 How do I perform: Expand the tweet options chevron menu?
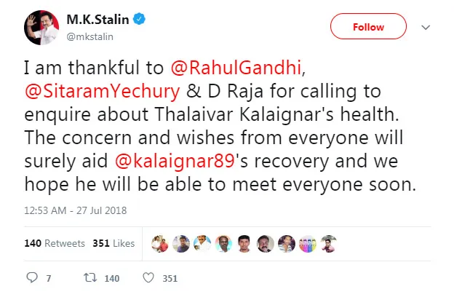(x=426, y=27)
